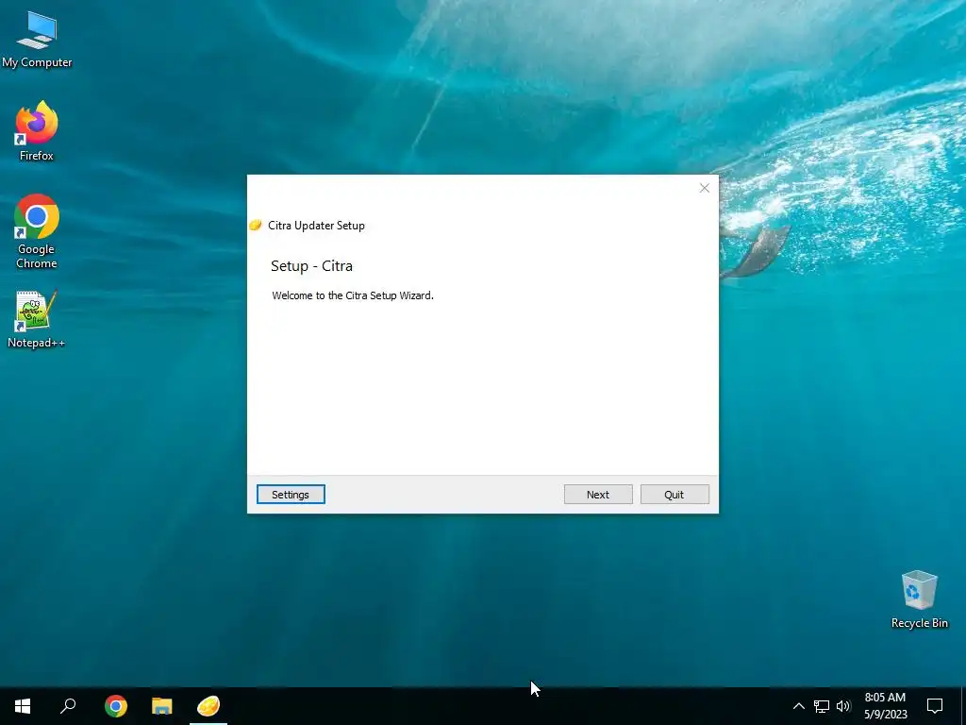966x725 pixels.
Task: Open the volume control tray icon
Action: (843, 706)
